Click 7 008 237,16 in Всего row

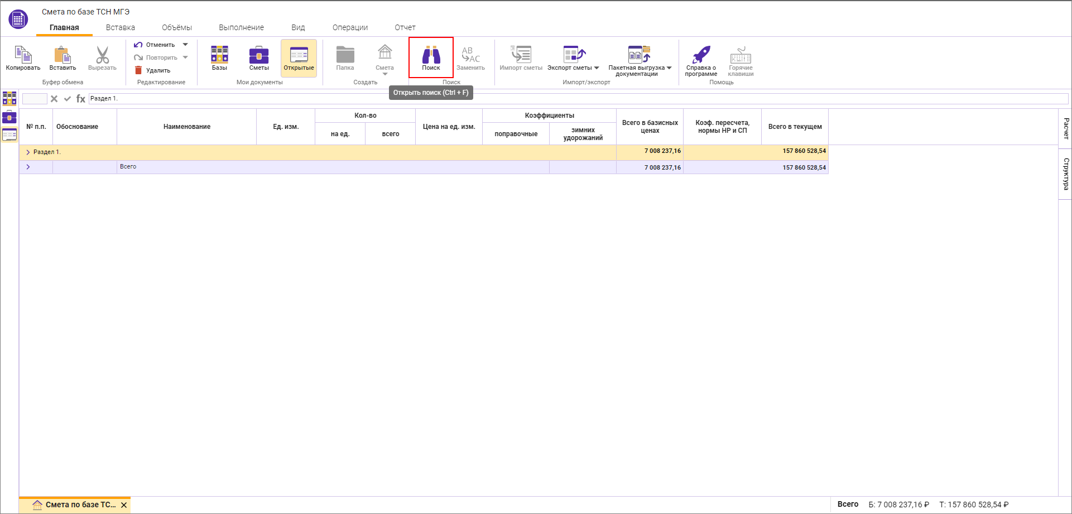coord(662,167)
